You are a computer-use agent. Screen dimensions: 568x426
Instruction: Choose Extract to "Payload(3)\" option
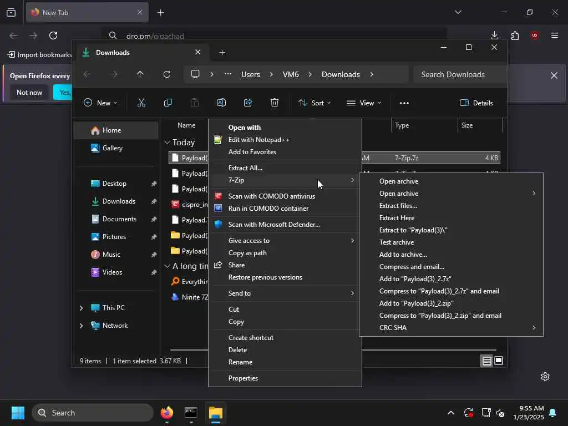451,230
